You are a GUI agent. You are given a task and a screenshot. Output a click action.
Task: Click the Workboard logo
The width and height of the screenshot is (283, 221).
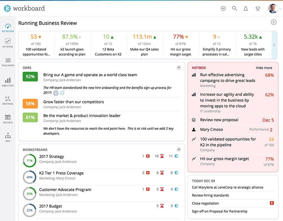pyautogui.click(x=24, y=8)
